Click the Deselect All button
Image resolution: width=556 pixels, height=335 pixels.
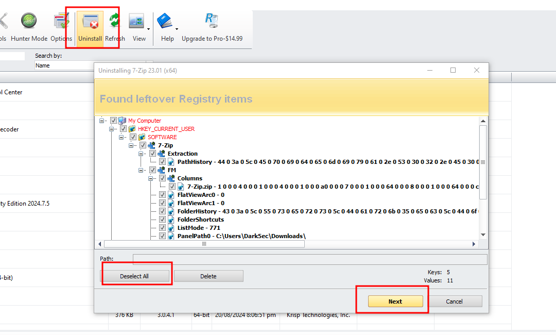click(134, 276)
